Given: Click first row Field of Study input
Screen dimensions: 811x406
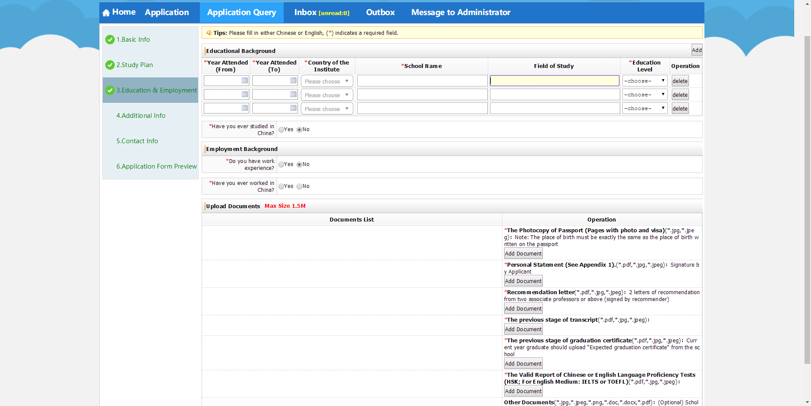Looking at the screenshot, I should [554, 81].
